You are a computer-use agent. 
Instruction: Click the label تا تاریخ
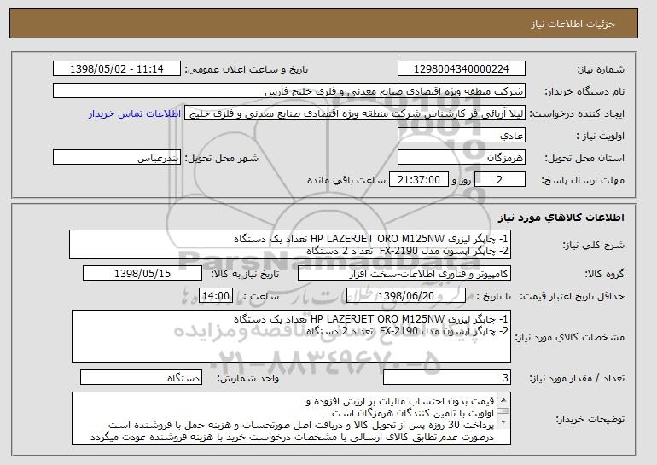tap(494, 296)
